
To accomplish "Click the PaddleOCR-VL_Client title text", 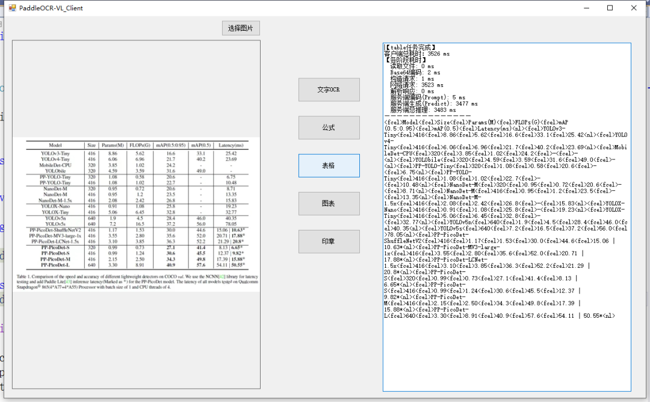I will point(51,8).
